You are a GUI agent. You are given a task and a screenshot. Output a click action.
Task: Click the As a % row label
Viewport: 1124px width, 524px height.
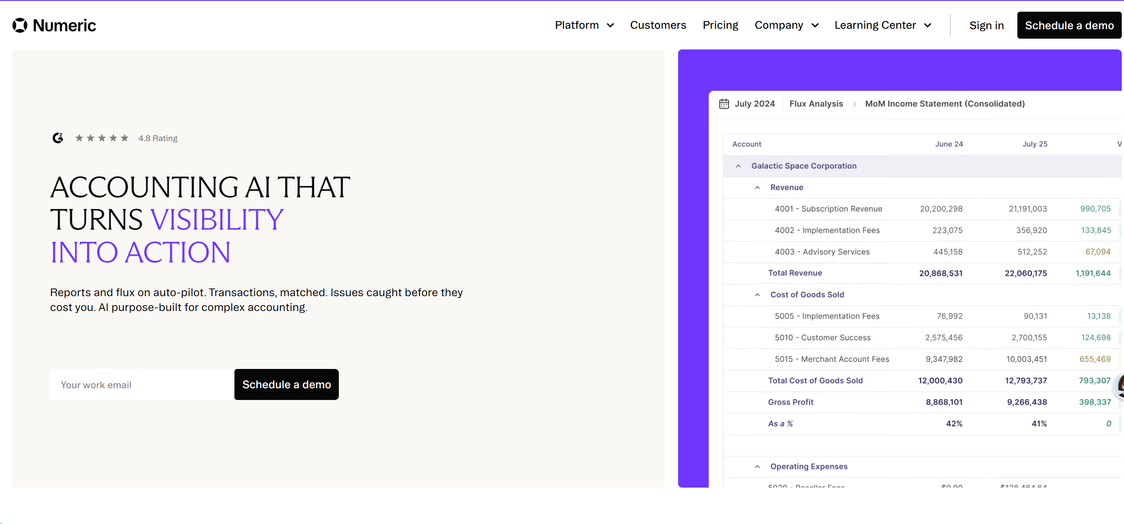coord(780,424)
